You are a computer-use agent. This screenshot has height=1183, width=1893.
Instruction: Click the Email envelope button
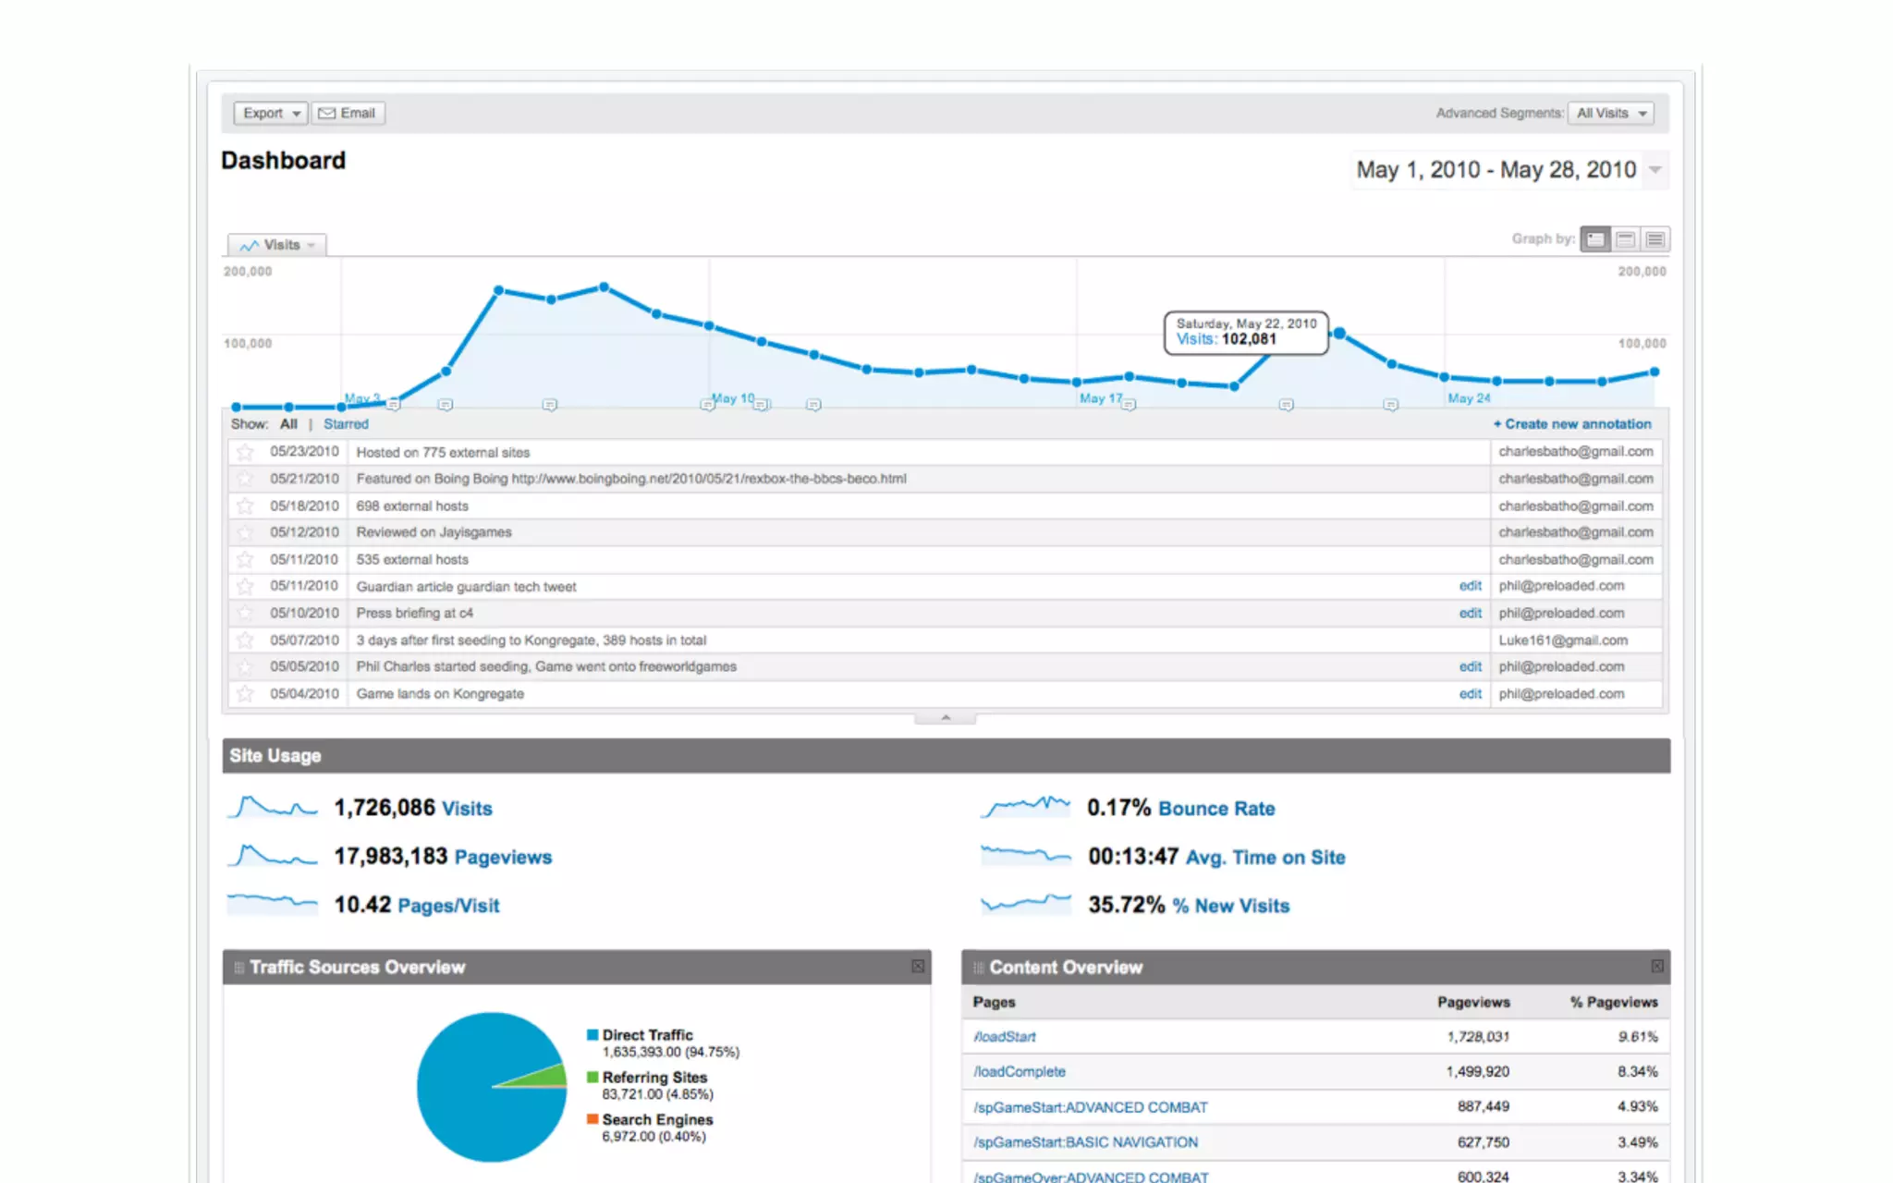point(348,113)
